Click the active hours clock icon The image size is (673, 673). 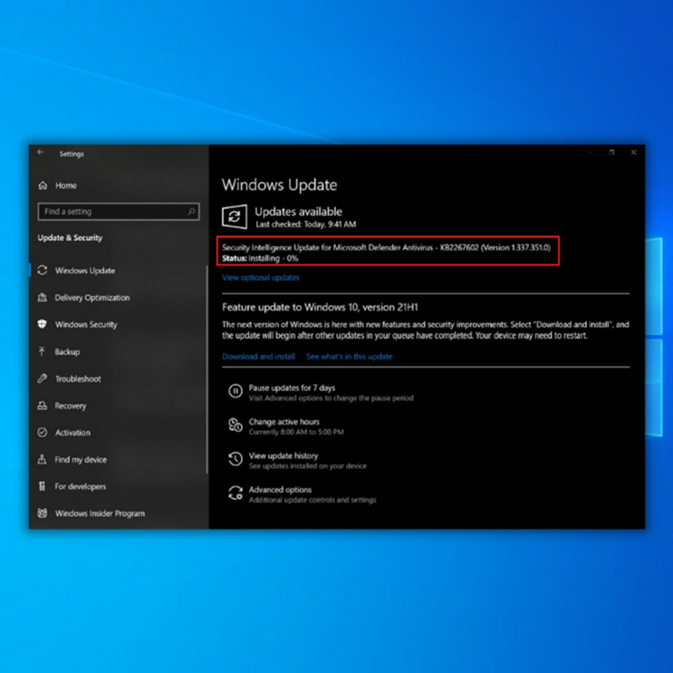coord(235,425)
